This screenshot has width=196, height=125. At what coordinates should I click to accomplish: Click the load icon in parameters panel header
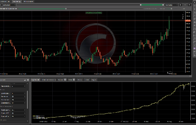pos(25,80)
